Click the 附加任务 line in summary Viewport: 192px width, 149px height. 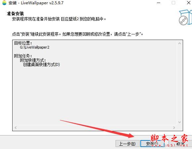point(23,56)
